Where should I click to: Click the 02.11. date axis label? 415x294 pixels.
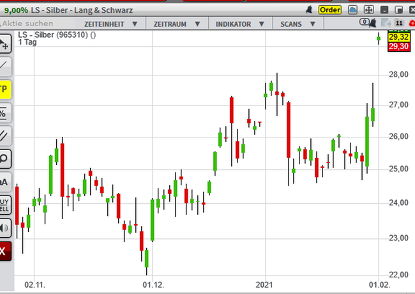pos(34,285)
